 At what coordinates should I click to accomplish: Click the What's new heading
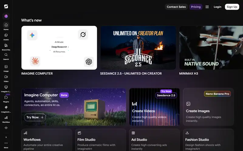32,20
